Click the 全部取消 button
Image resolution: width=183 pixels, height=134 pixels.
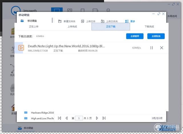156,36
